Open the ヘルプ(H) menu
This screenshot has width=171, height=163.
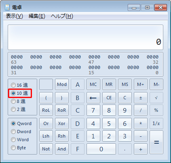tap(62, 16)
